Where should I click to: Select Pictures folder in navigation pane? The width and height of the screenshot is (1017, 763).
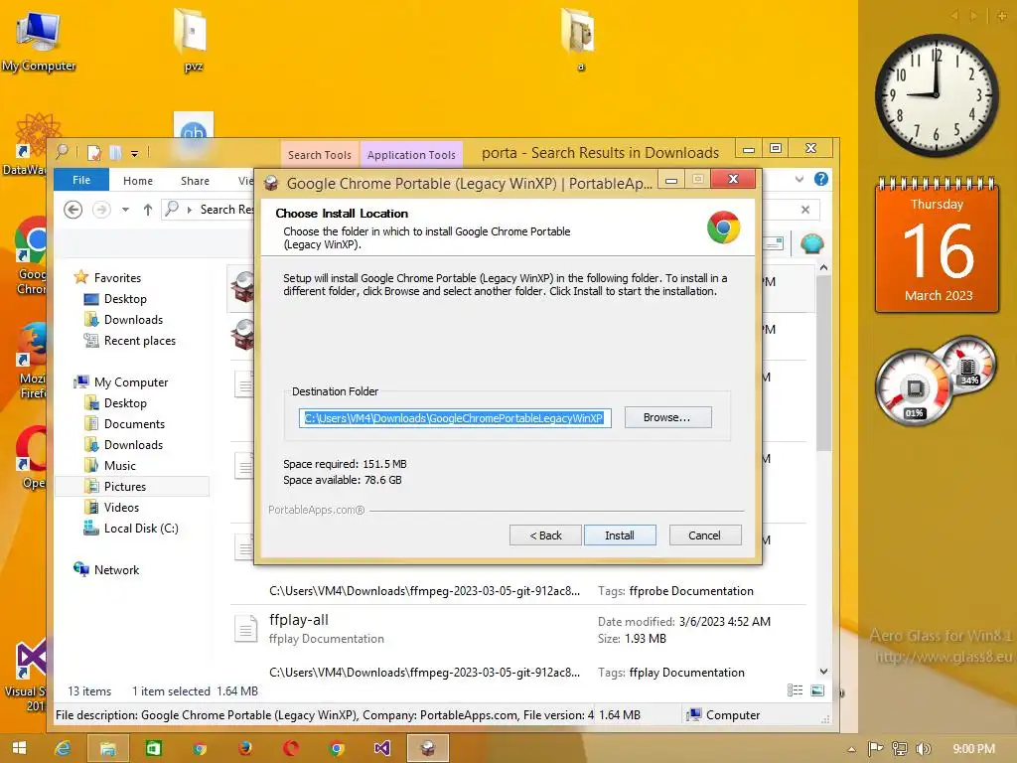132,486
